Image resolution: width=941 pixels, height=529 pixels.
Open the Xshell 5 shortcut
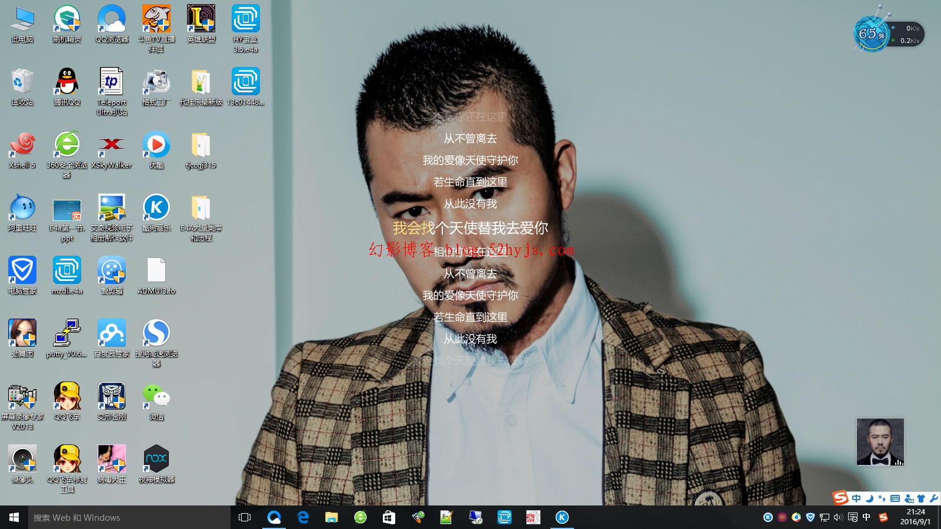22,145
